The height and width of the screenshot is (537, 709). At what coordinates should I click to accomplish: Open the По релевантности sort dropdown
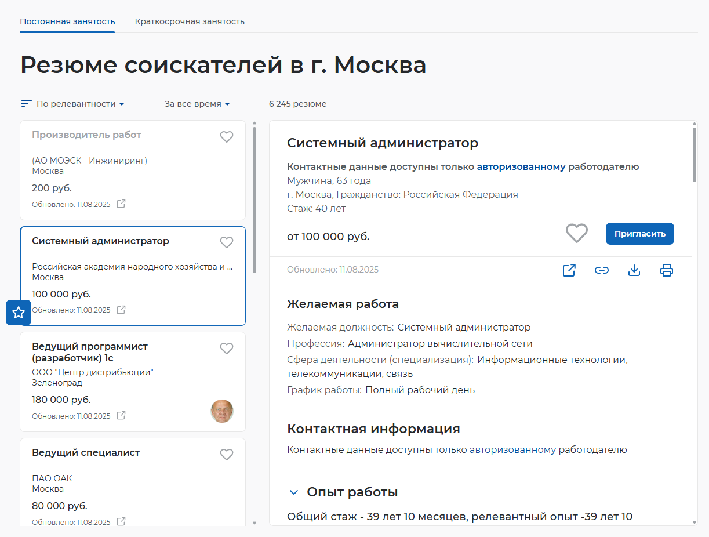pos(74,104)
